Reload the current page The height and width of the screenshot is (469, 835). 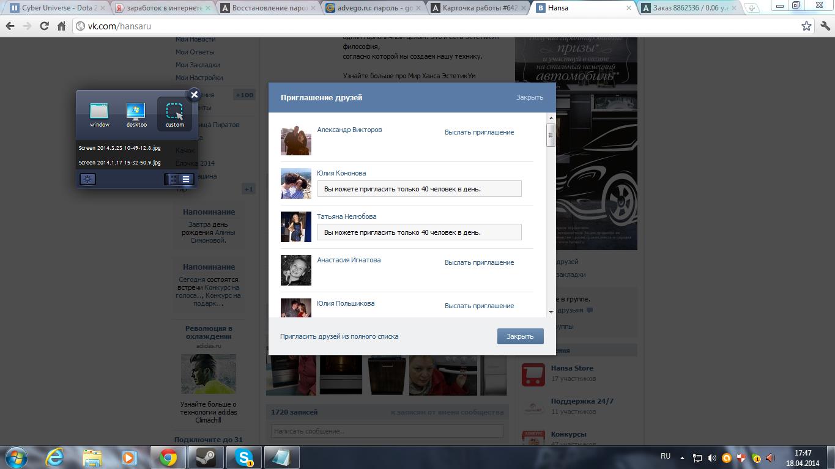[44, 26]
